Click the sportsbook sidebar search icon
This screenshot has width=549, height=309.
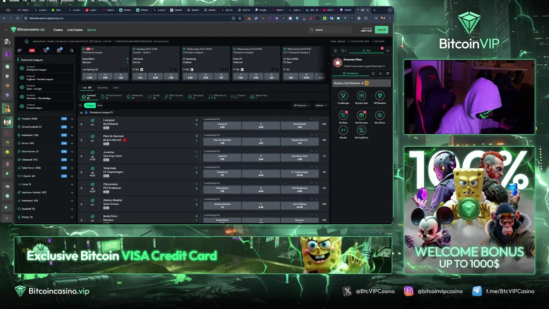tap(72, 51)
